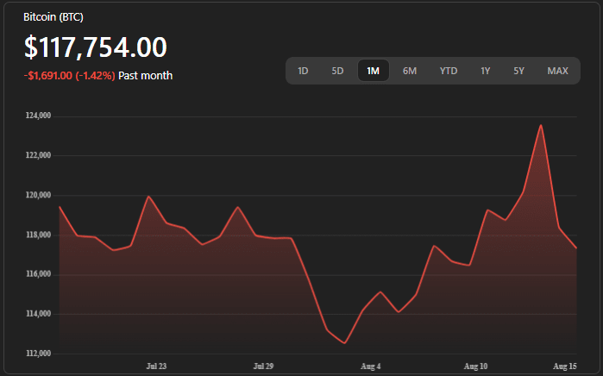
Task: Click the Aug 10 date label
Action: [476, 367]
